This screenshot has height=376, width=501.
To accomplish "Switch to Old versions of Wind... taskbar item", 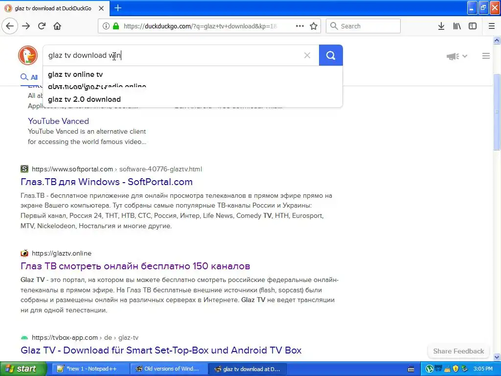I will (x=170, y=369).
